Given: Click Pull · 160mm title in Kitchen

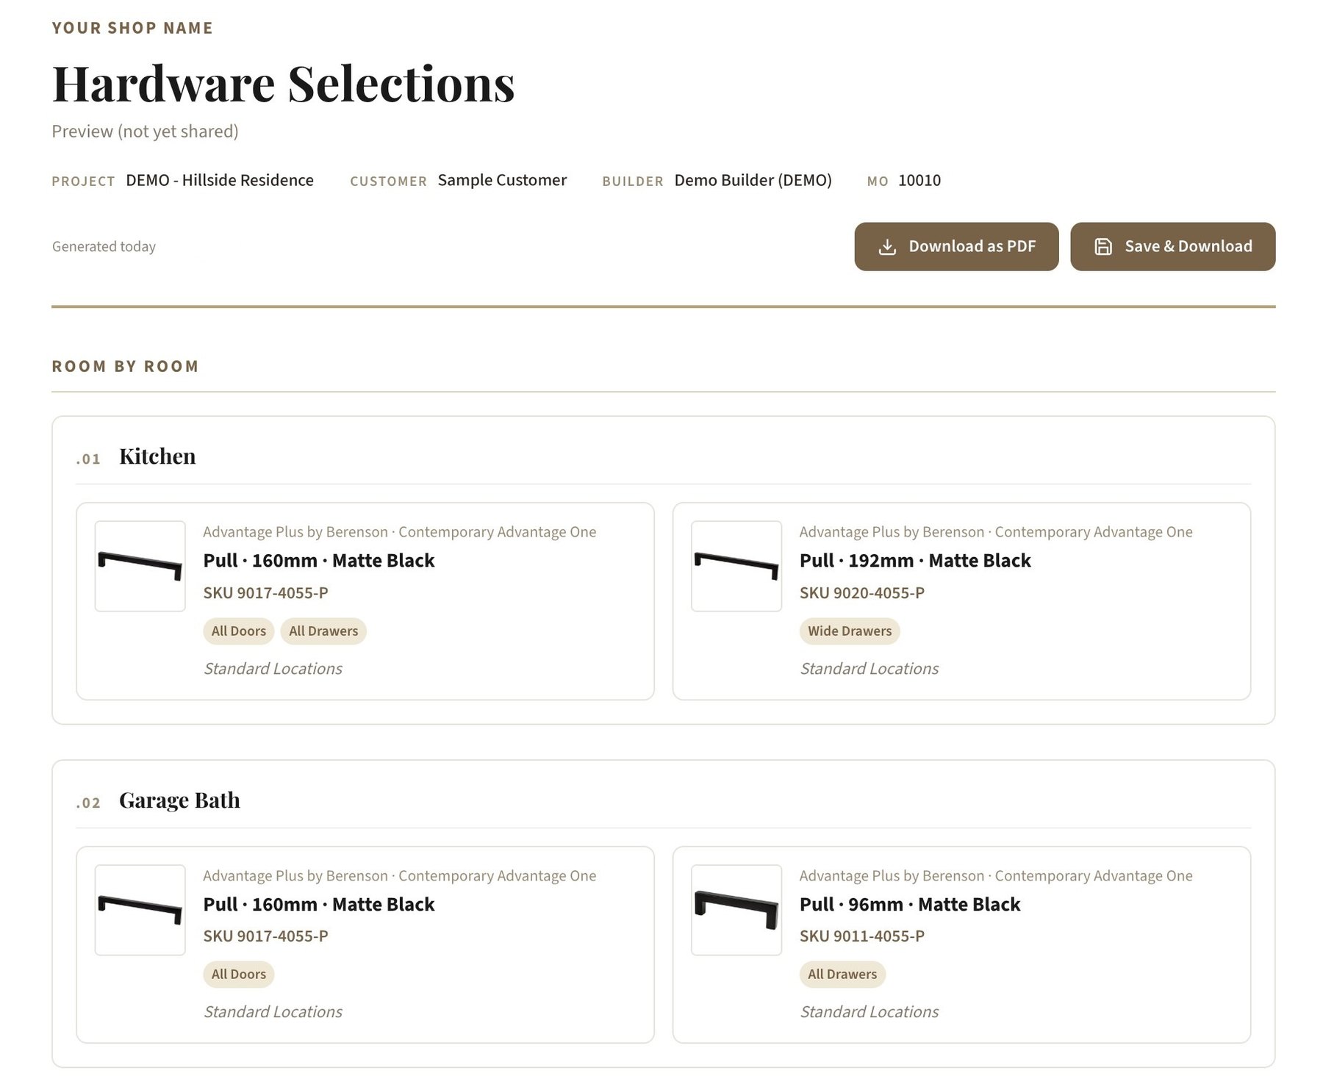Looking at the screenshot, I should point(319,561).
